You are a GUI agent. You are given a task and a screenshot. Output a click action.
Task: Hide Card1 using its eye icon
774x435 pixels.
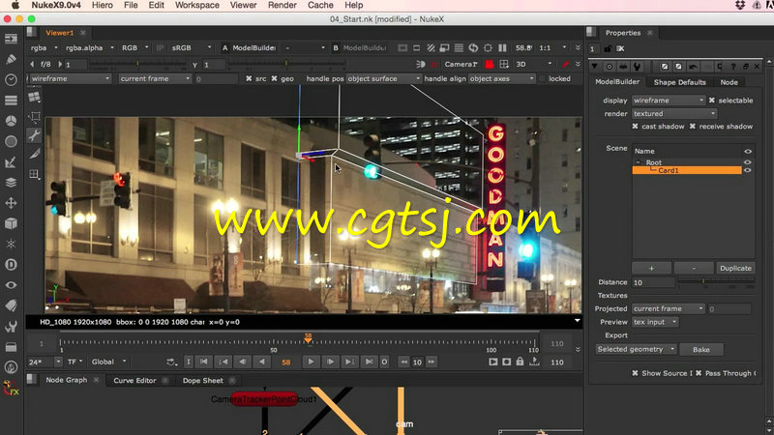tap(747, 170)
